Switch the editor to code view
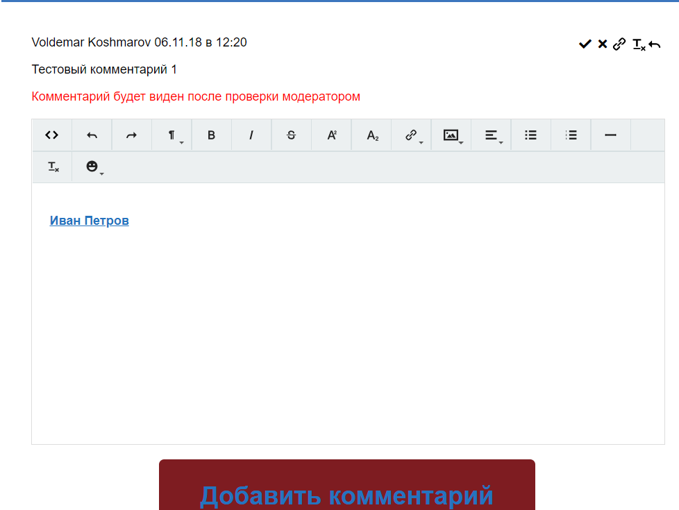The image size is (679, 510). coord(52,135)
